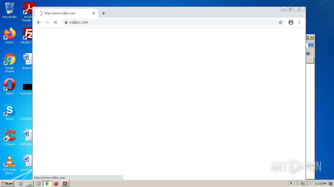The height and width of the screenshot is (187, 334).
Task: Open the Opera taskbar button
Action: (56, 184)
